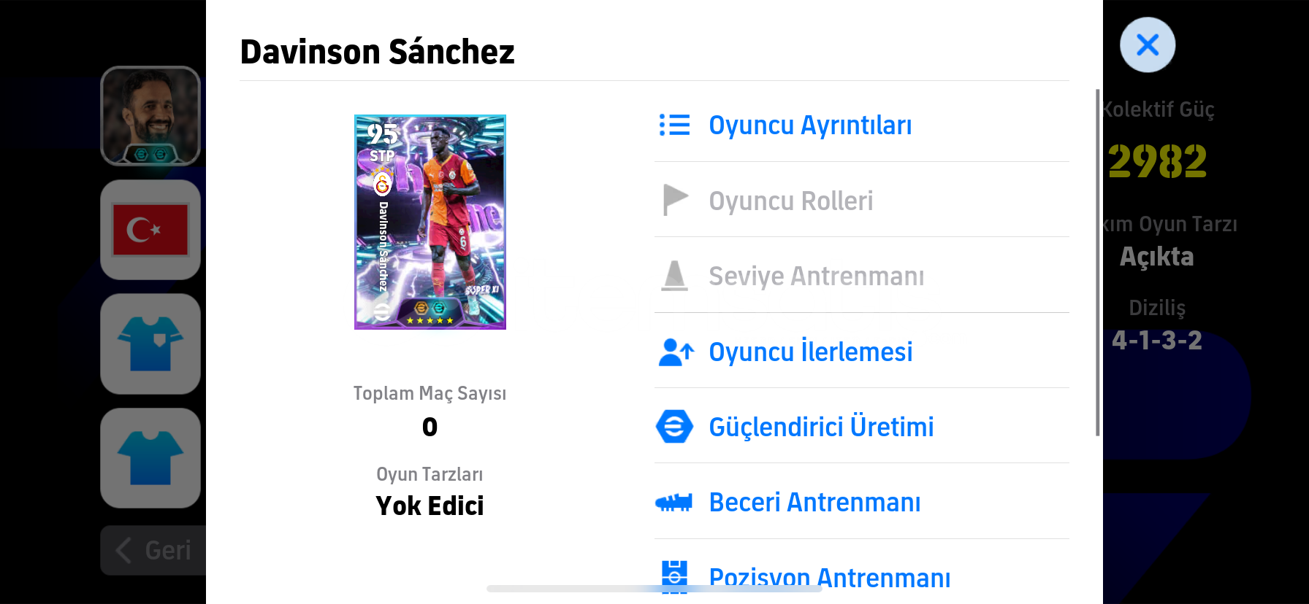The width and height of the screenshot is (1309, 604).
Task: Select the Turkey flag icon
Action: [150, 230]
